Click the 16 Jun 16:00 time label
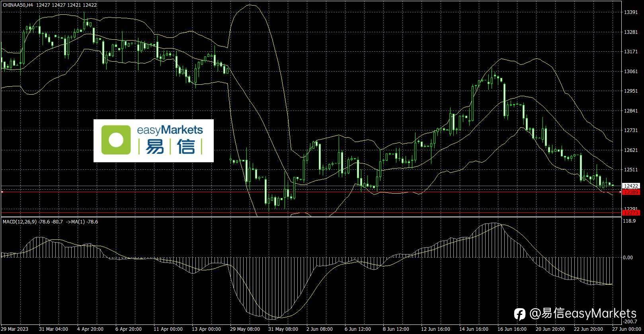The width and height of the screenshot is (644, 334). [x=512, y=329]
